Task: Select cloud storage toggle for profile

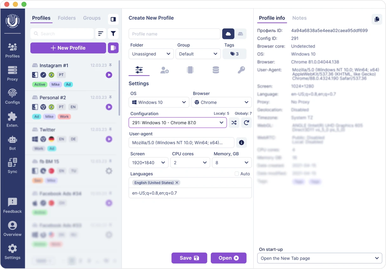Action: click(228, 34)
